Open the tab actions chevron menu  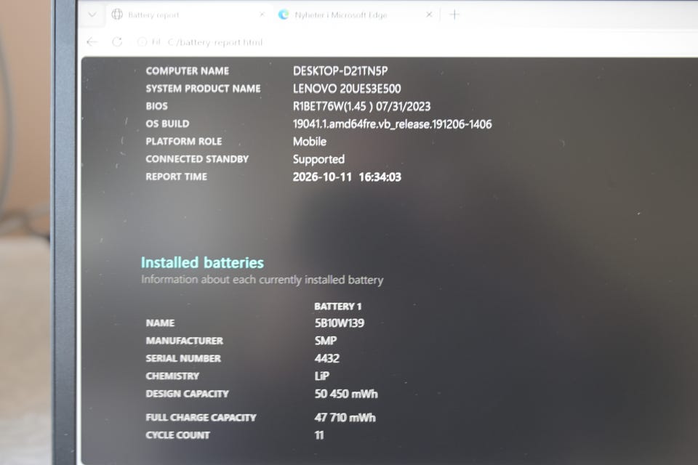coord(92,15)
